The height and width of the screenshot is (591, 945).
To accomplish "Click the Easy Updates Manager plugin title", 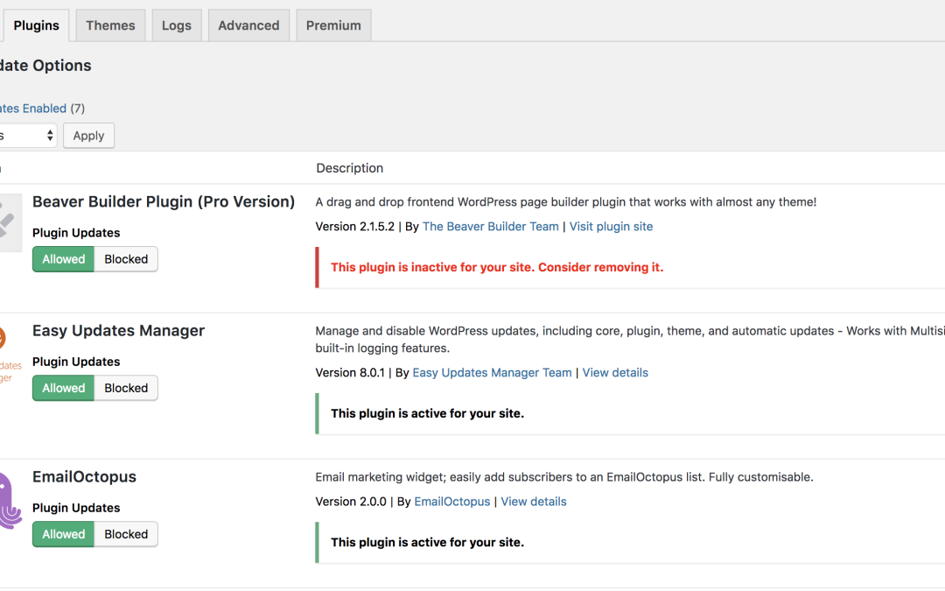I will [x=119, y=331].
